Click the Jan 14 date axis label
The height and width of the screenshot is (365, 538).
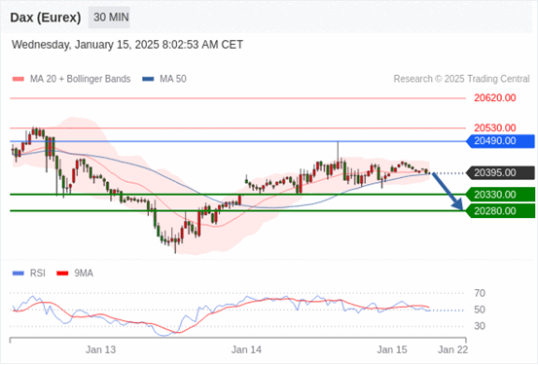246,349
